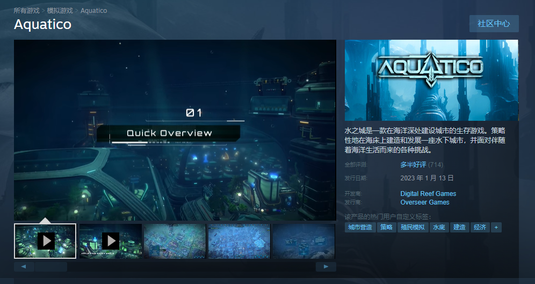Viewport: 535px width, 284px height.
Task: Click the Aquatico breadcrumb link
Action: click(x=93, y=11)
